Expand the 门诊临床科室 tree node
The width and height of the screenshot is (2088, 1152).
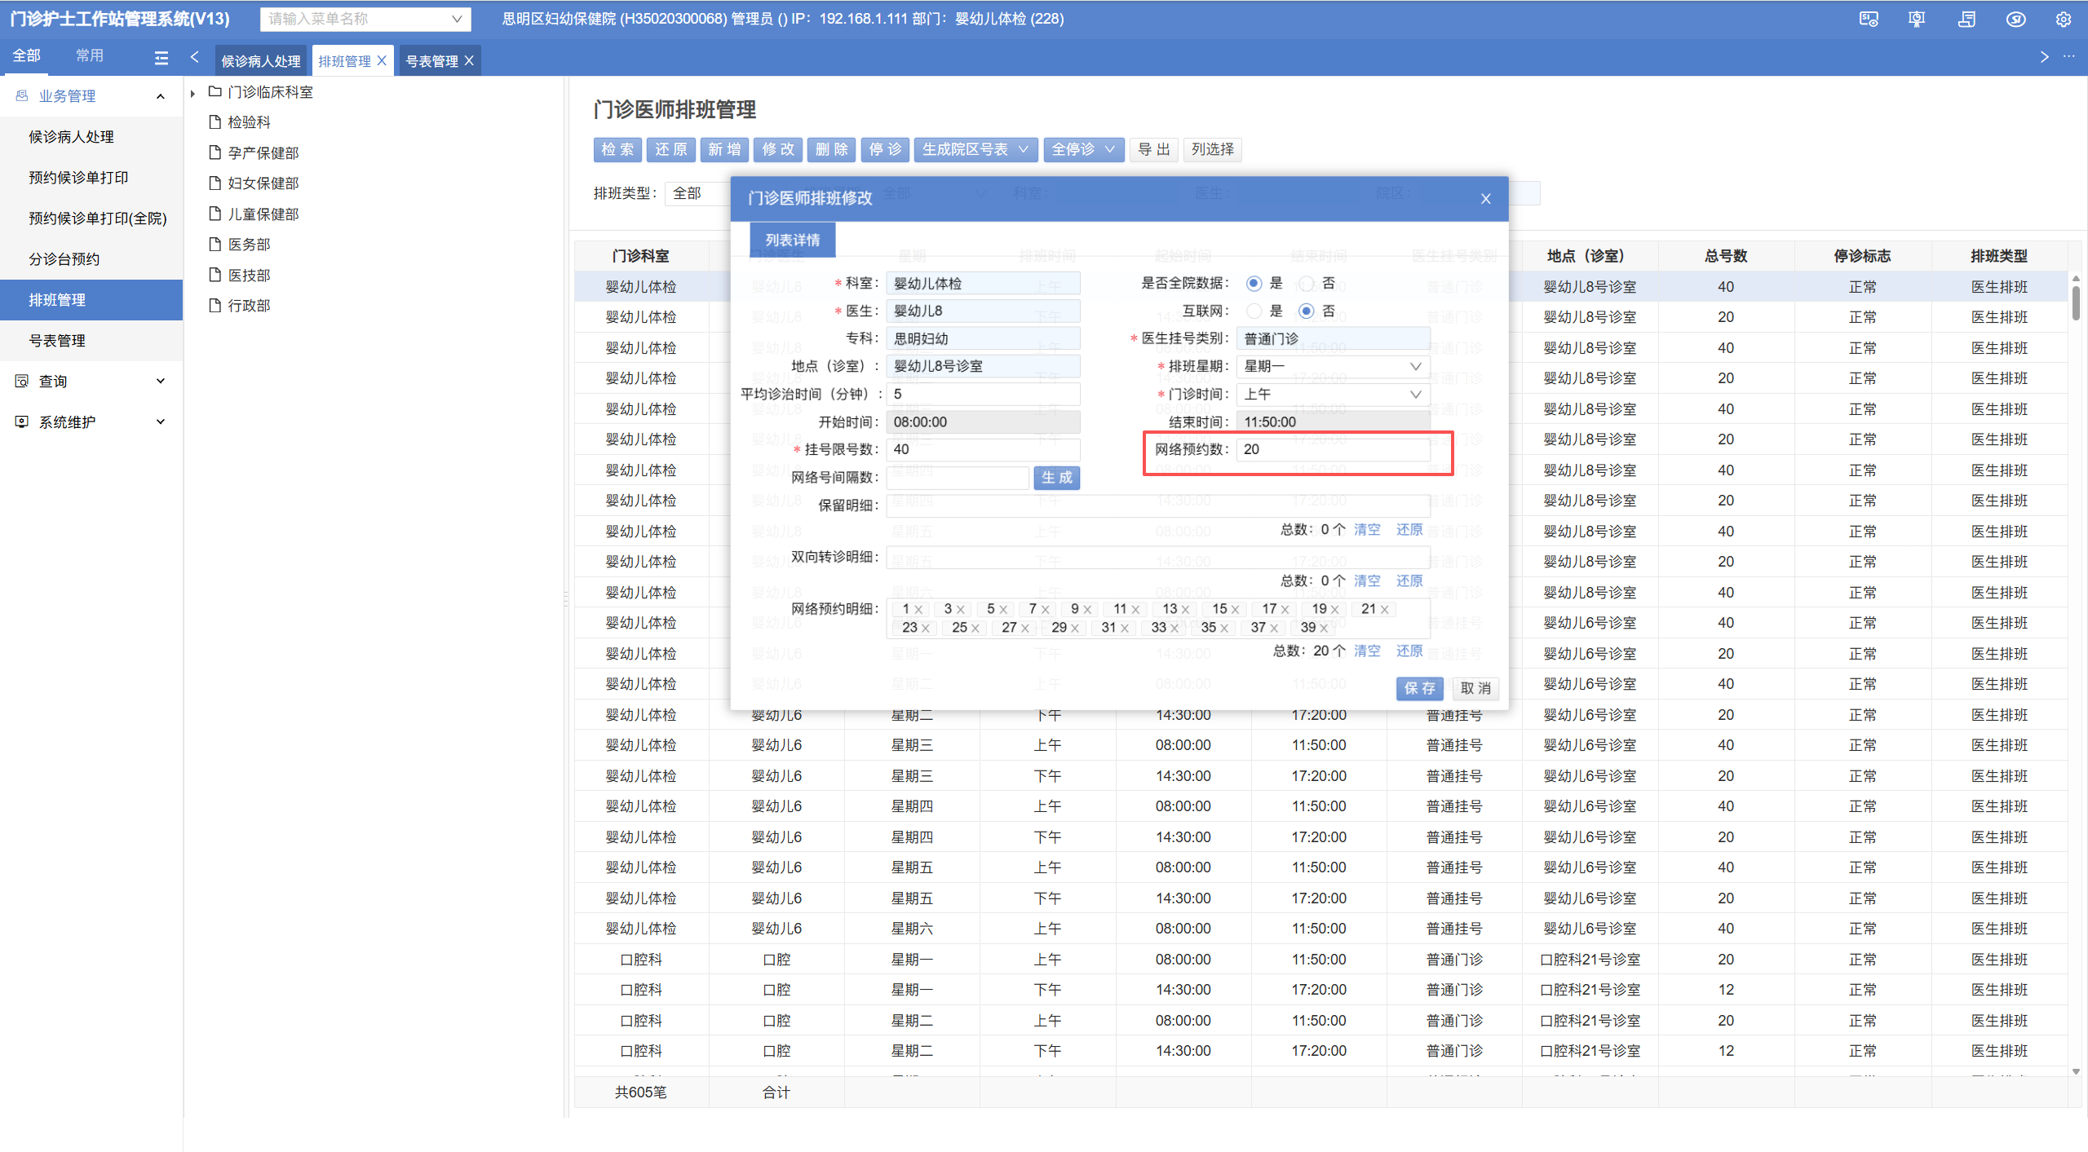click(192, 93)
